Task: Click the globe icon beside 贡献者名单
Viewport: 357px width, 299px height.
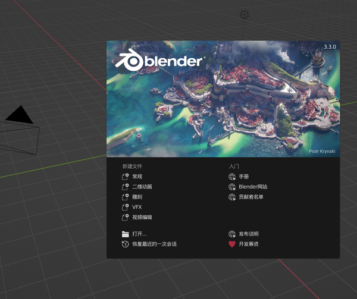Action: (232, 197)
